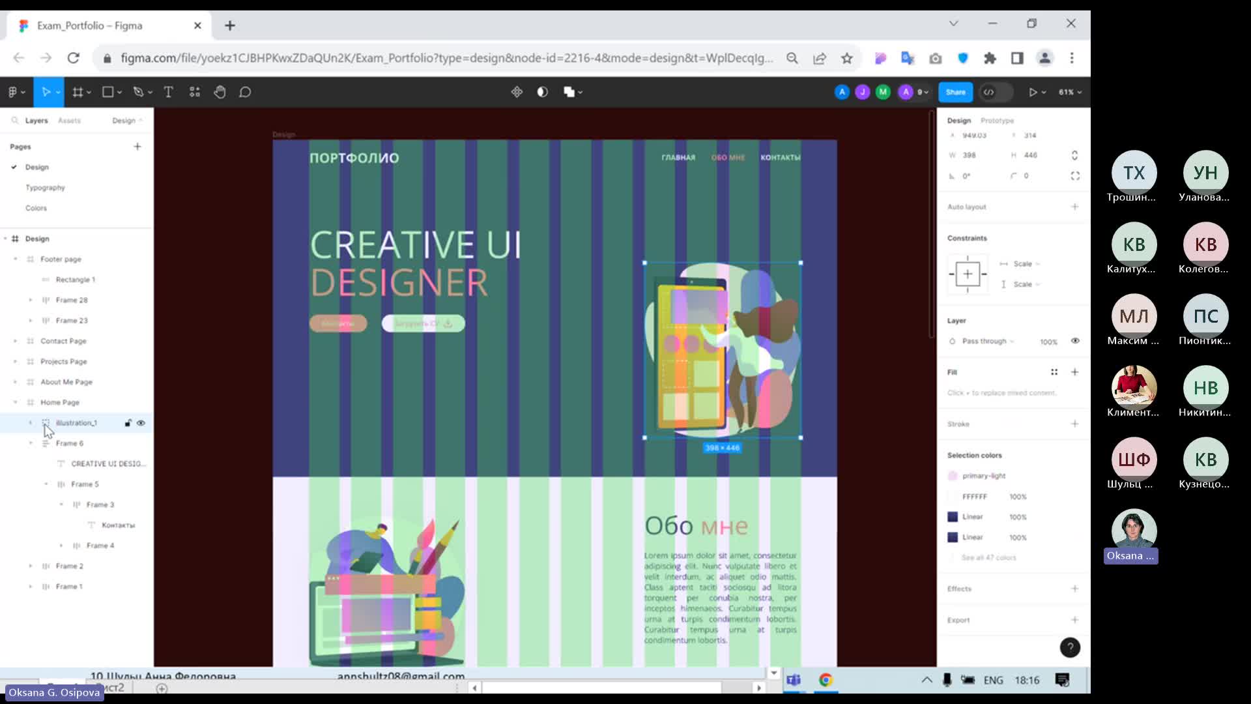Select the Rectangle 1 layer

click(x=75, y=280)
